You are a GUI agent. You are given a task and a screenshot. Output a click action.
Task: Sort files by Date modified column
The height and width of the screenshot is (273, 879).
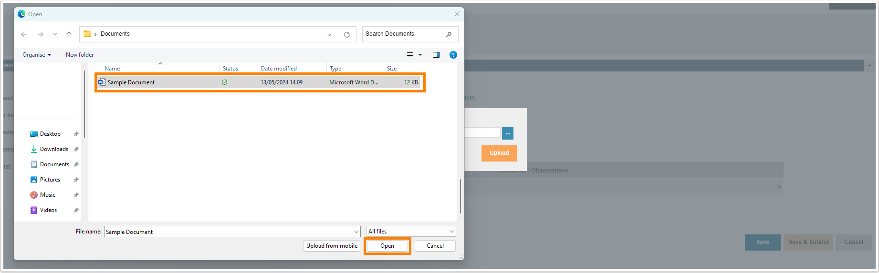(x=279, y=69)
